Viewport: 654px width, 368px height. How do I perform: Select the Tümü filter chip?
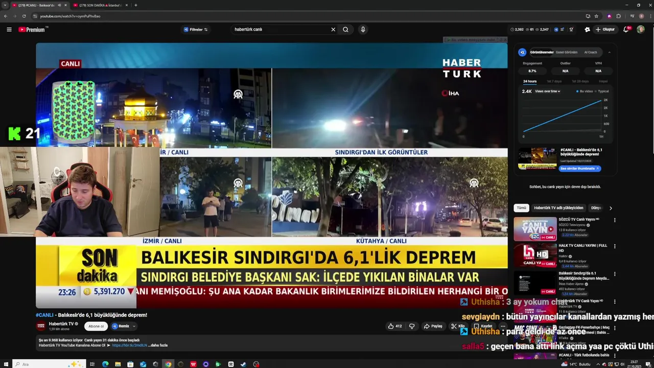(x=521, y=208)
